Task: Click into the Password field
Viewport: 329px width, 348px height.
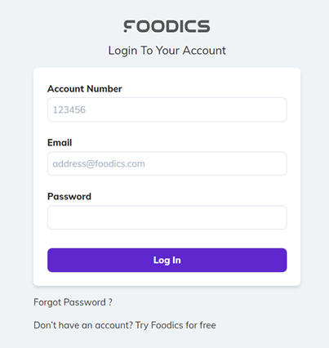Action: 167,217
